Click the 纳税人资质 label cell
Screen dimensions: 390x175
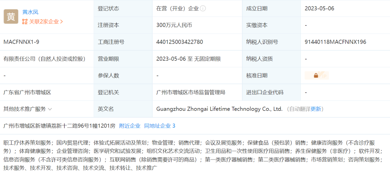click(271, 59)
